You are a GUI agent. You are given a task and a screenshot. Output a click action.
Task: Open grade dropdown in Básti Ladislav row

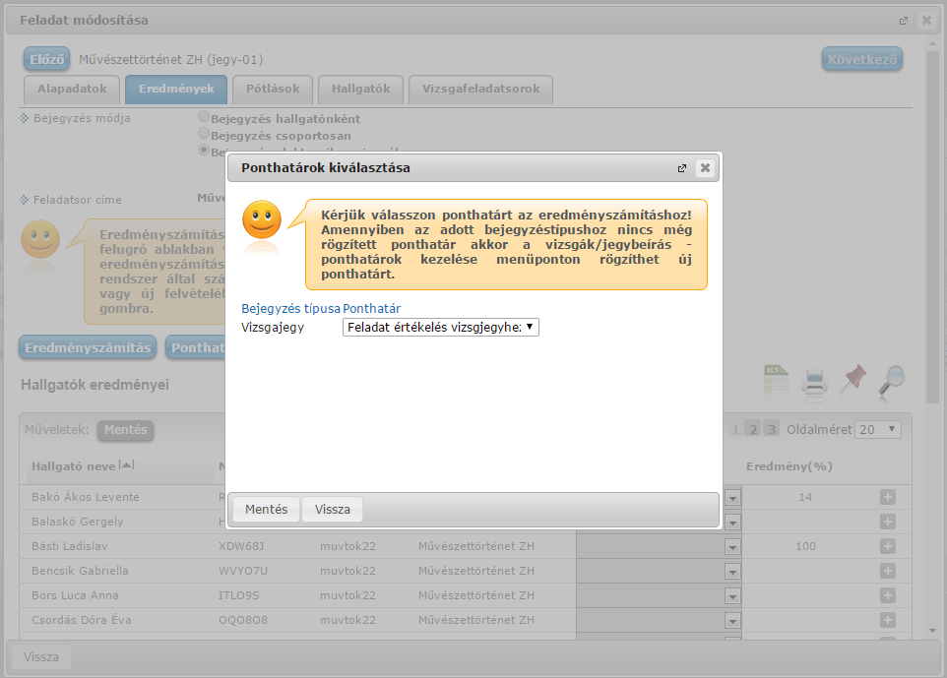(x=732, y=547)
